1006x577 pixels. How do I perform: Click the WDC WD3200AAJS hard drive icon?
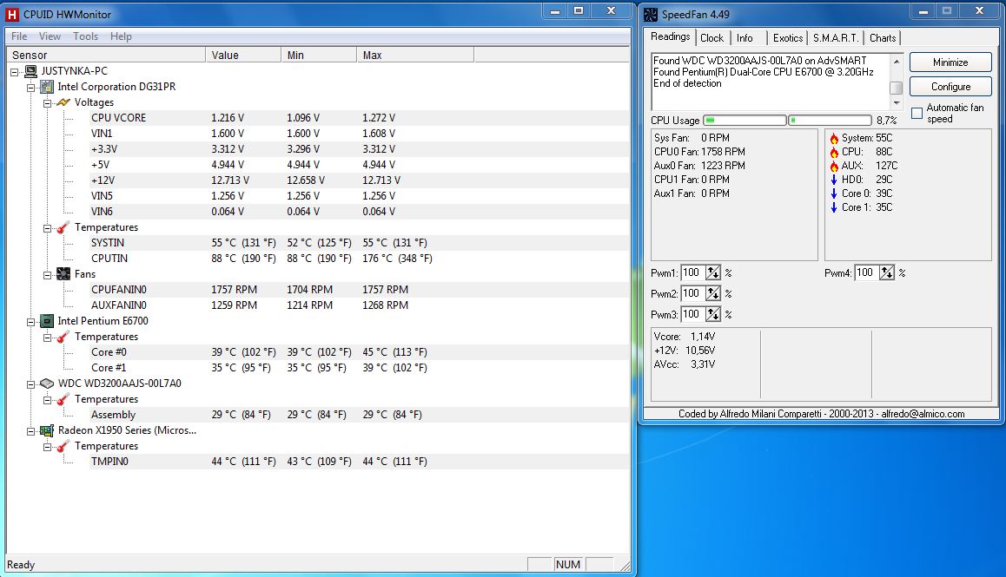tap(47, 384)
